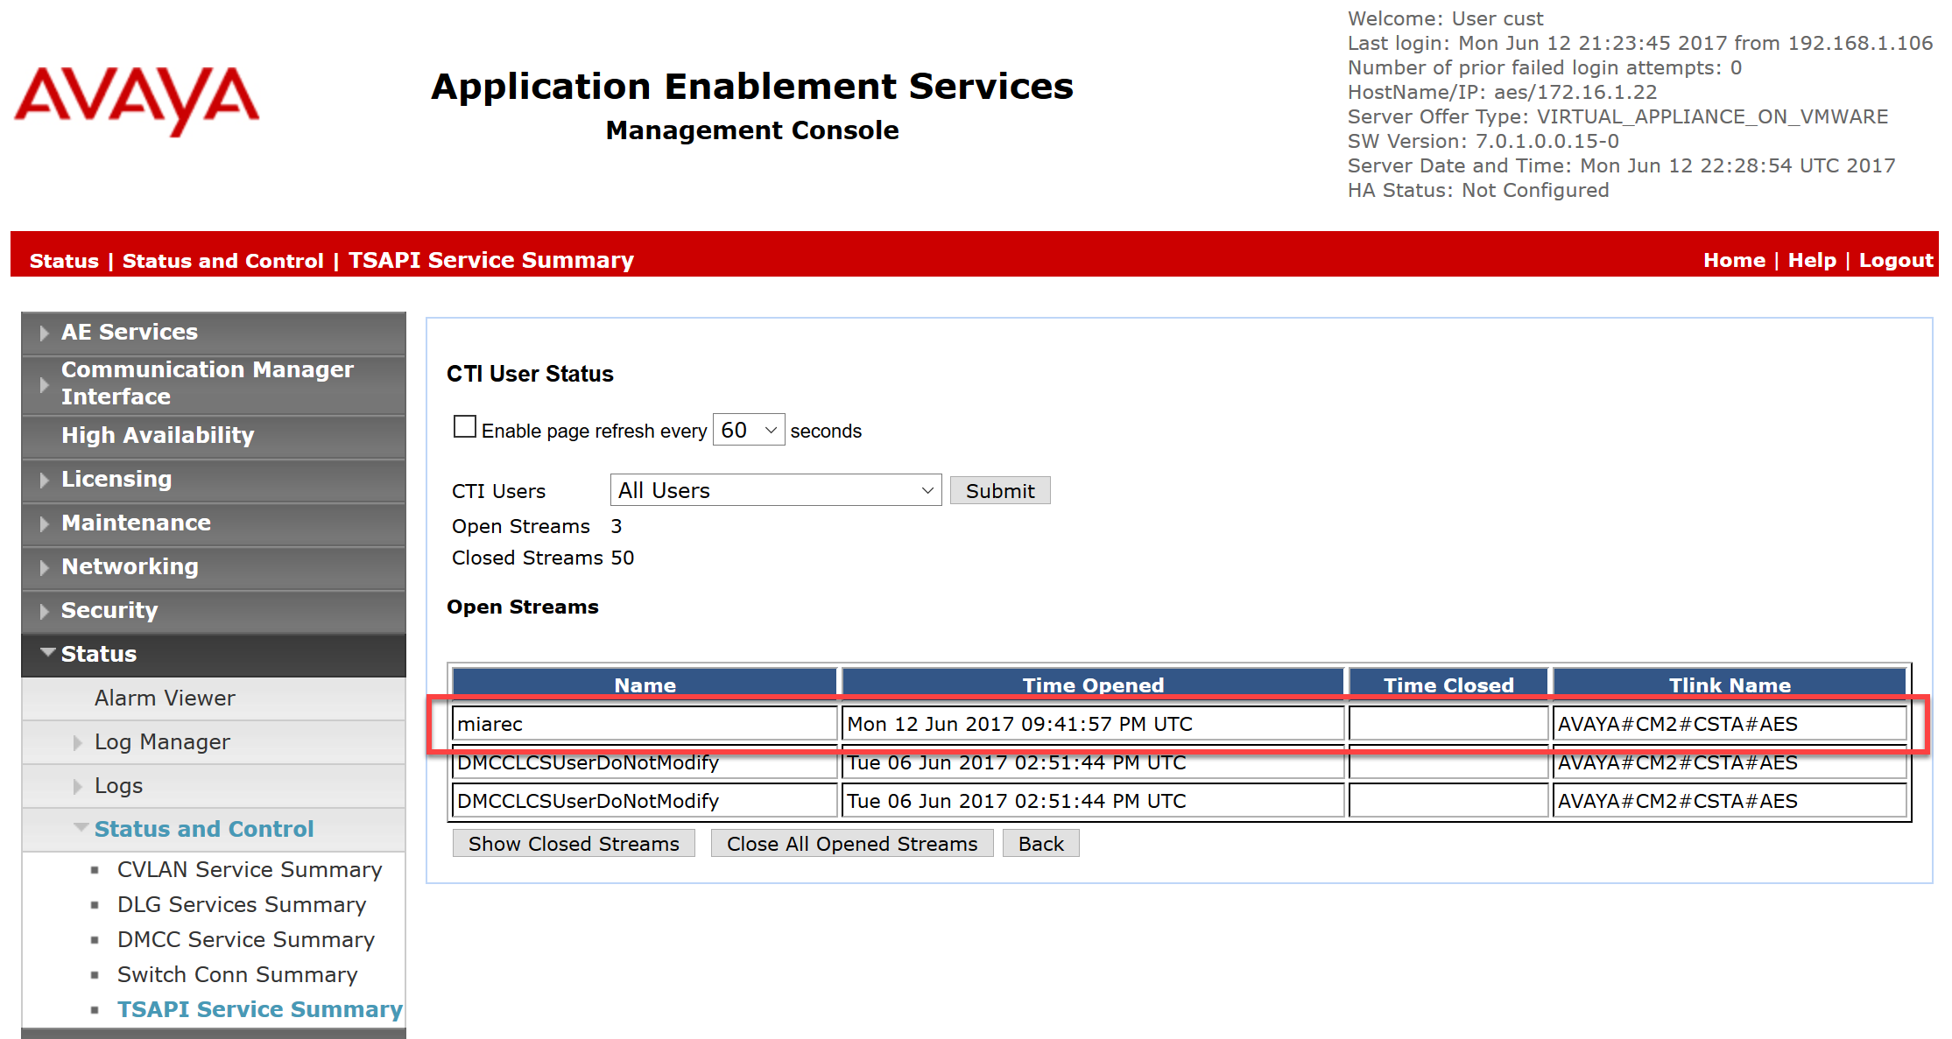Click the Time Opened column header
This screenshot has width=1952, height=1039.
click(x=1093, y=684)
